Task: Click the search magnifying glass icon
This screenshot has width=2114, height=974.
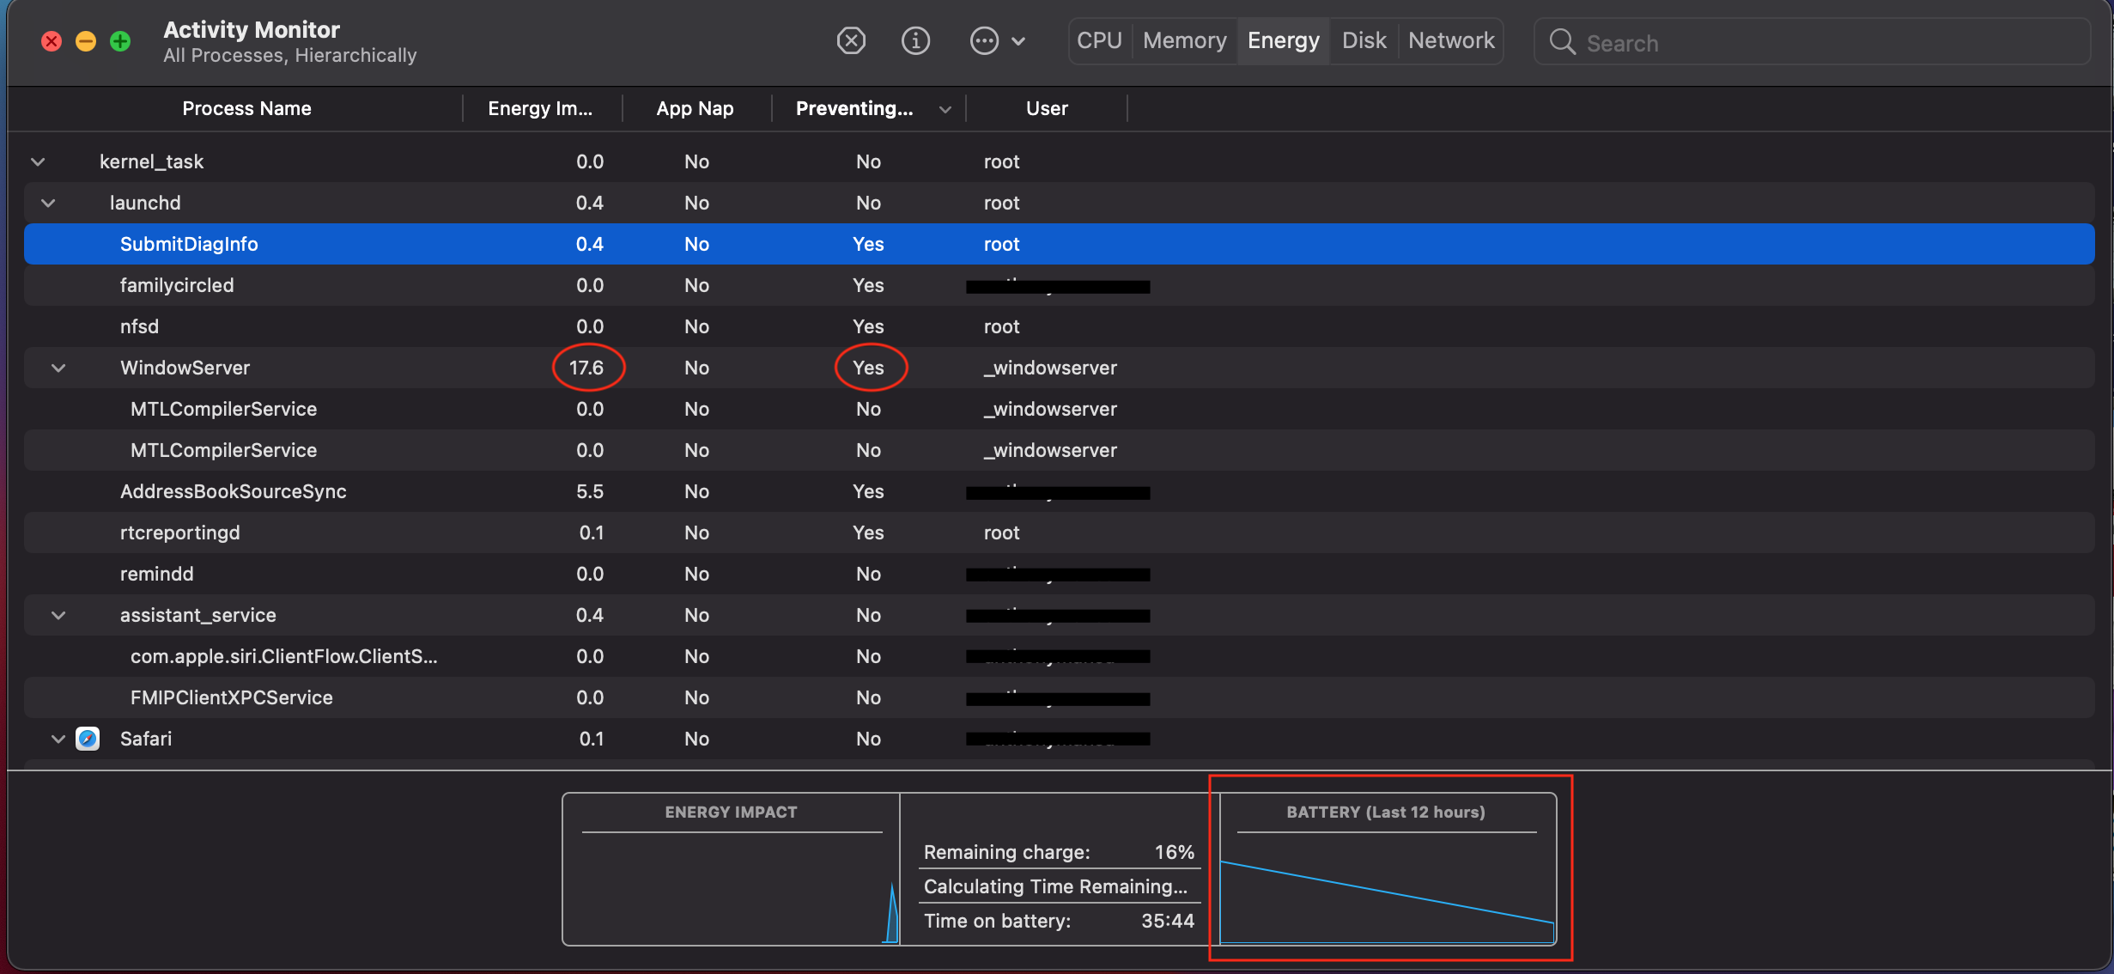Action: tap(1562, 42)
